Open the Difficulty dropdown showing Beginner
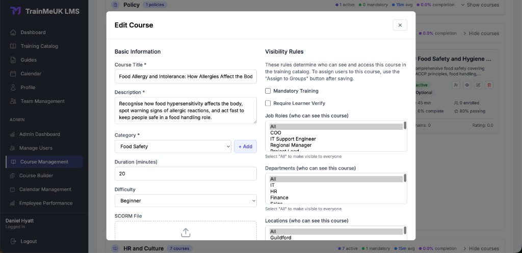The width and height of the screenshot is (522, 253). [186, 201]
